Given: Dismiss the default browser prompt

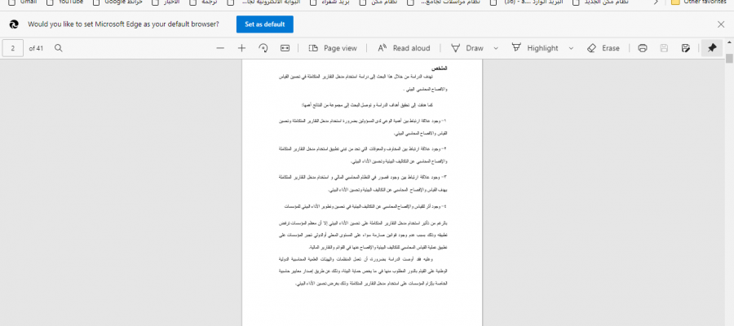Looking at the screenshot, I should coord(721,24).
